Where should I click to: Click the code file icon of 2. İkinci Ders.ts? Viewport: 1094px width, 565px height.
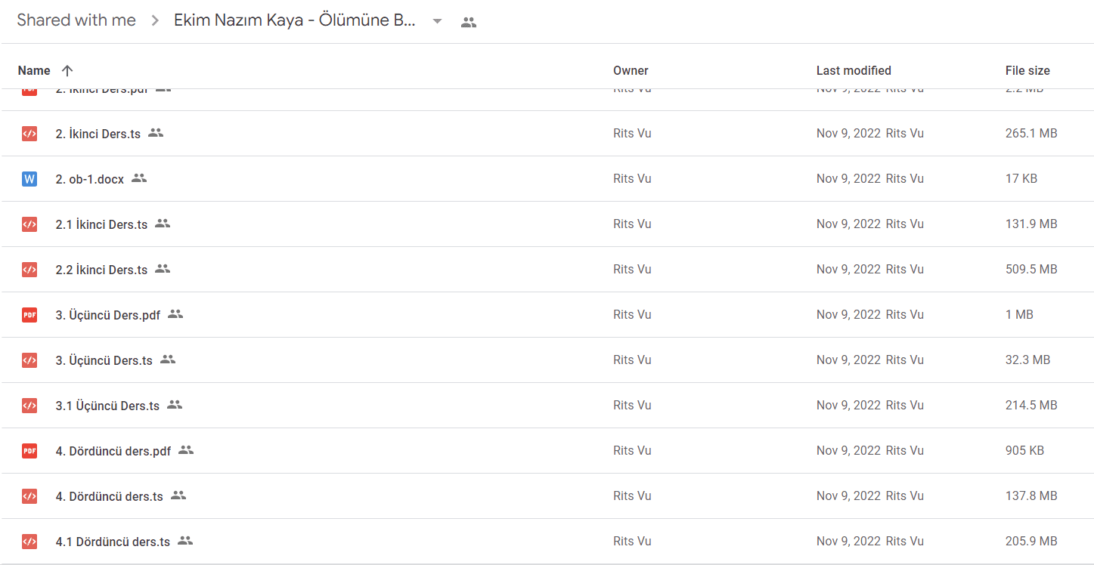[29, 134]
